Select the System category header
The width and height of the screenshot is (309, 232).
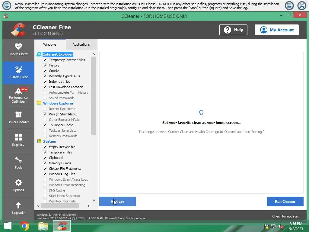pos(50,141)
